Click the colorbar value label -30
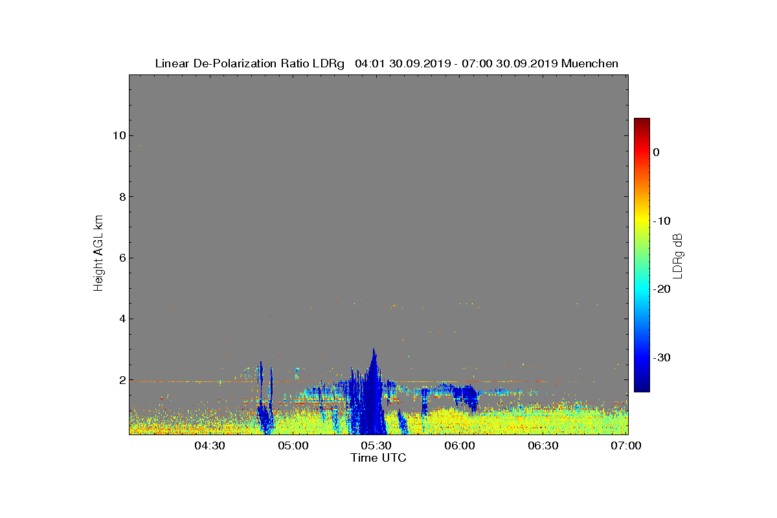Viewport: 777px width, 518px height. tap(661, 357)
